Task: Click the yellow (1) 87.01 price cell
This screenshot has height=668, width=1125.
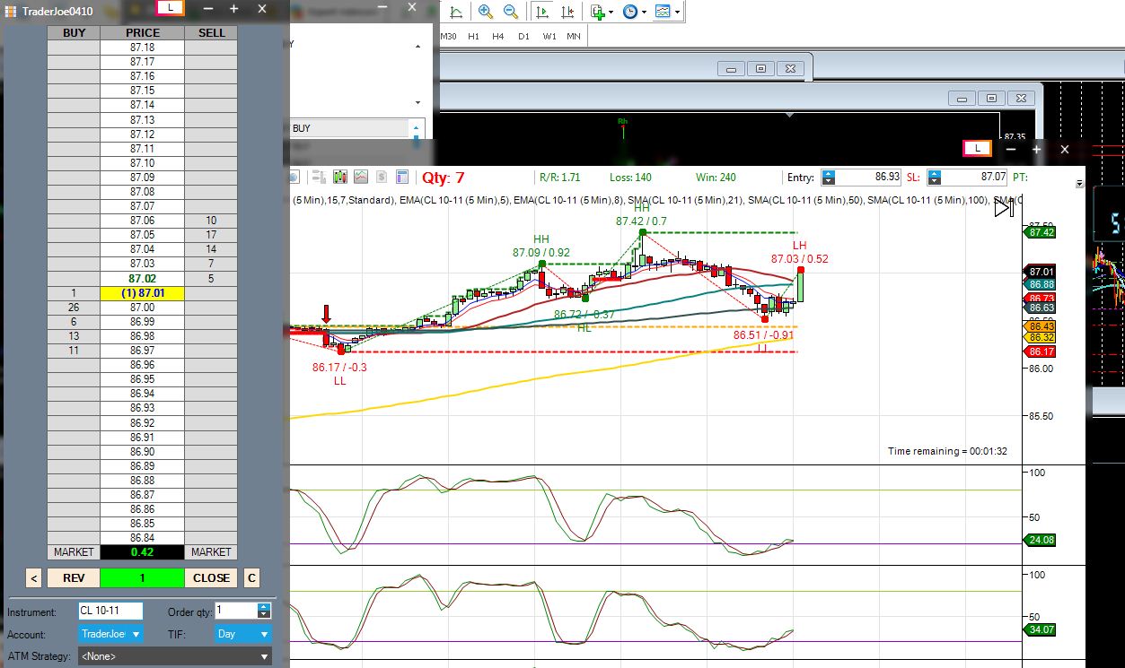Action: (143, 293)
